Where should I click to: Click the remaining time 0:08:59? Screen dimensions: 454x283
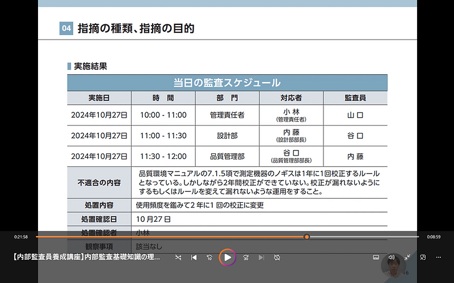(x=434, y=237)
